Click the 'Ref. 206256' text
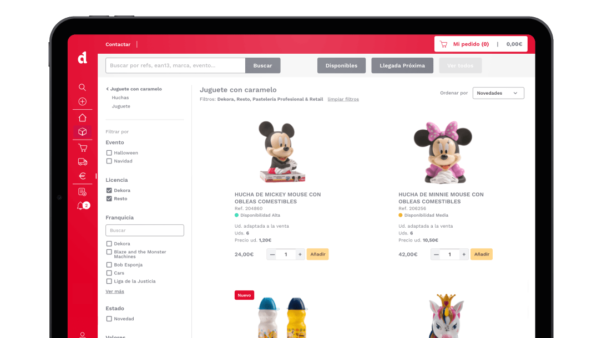Screen dimensions: 602x338 [412, 208]
